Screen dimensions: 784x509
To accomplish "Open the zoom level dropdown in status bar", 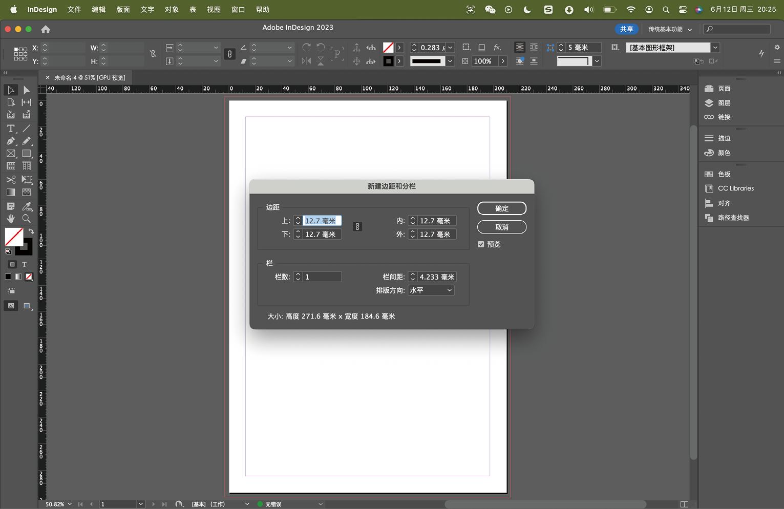I will tap(70, 504).
